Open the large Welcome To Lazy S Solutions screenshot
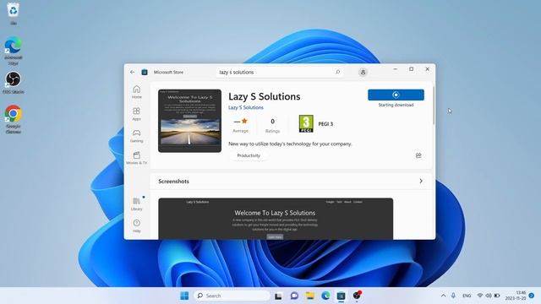The width and height of the screenshot is (541, 304). (x=276, y=219)
